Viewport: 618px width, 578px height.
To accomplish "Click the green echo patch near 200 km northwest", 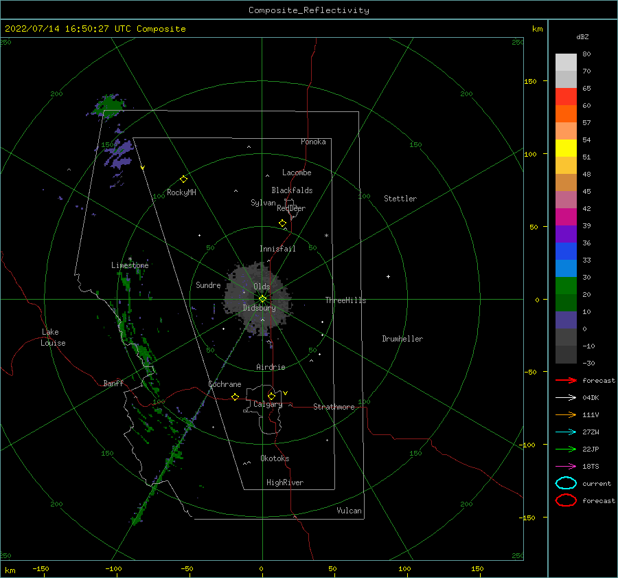I will click(x=108, y=105).
